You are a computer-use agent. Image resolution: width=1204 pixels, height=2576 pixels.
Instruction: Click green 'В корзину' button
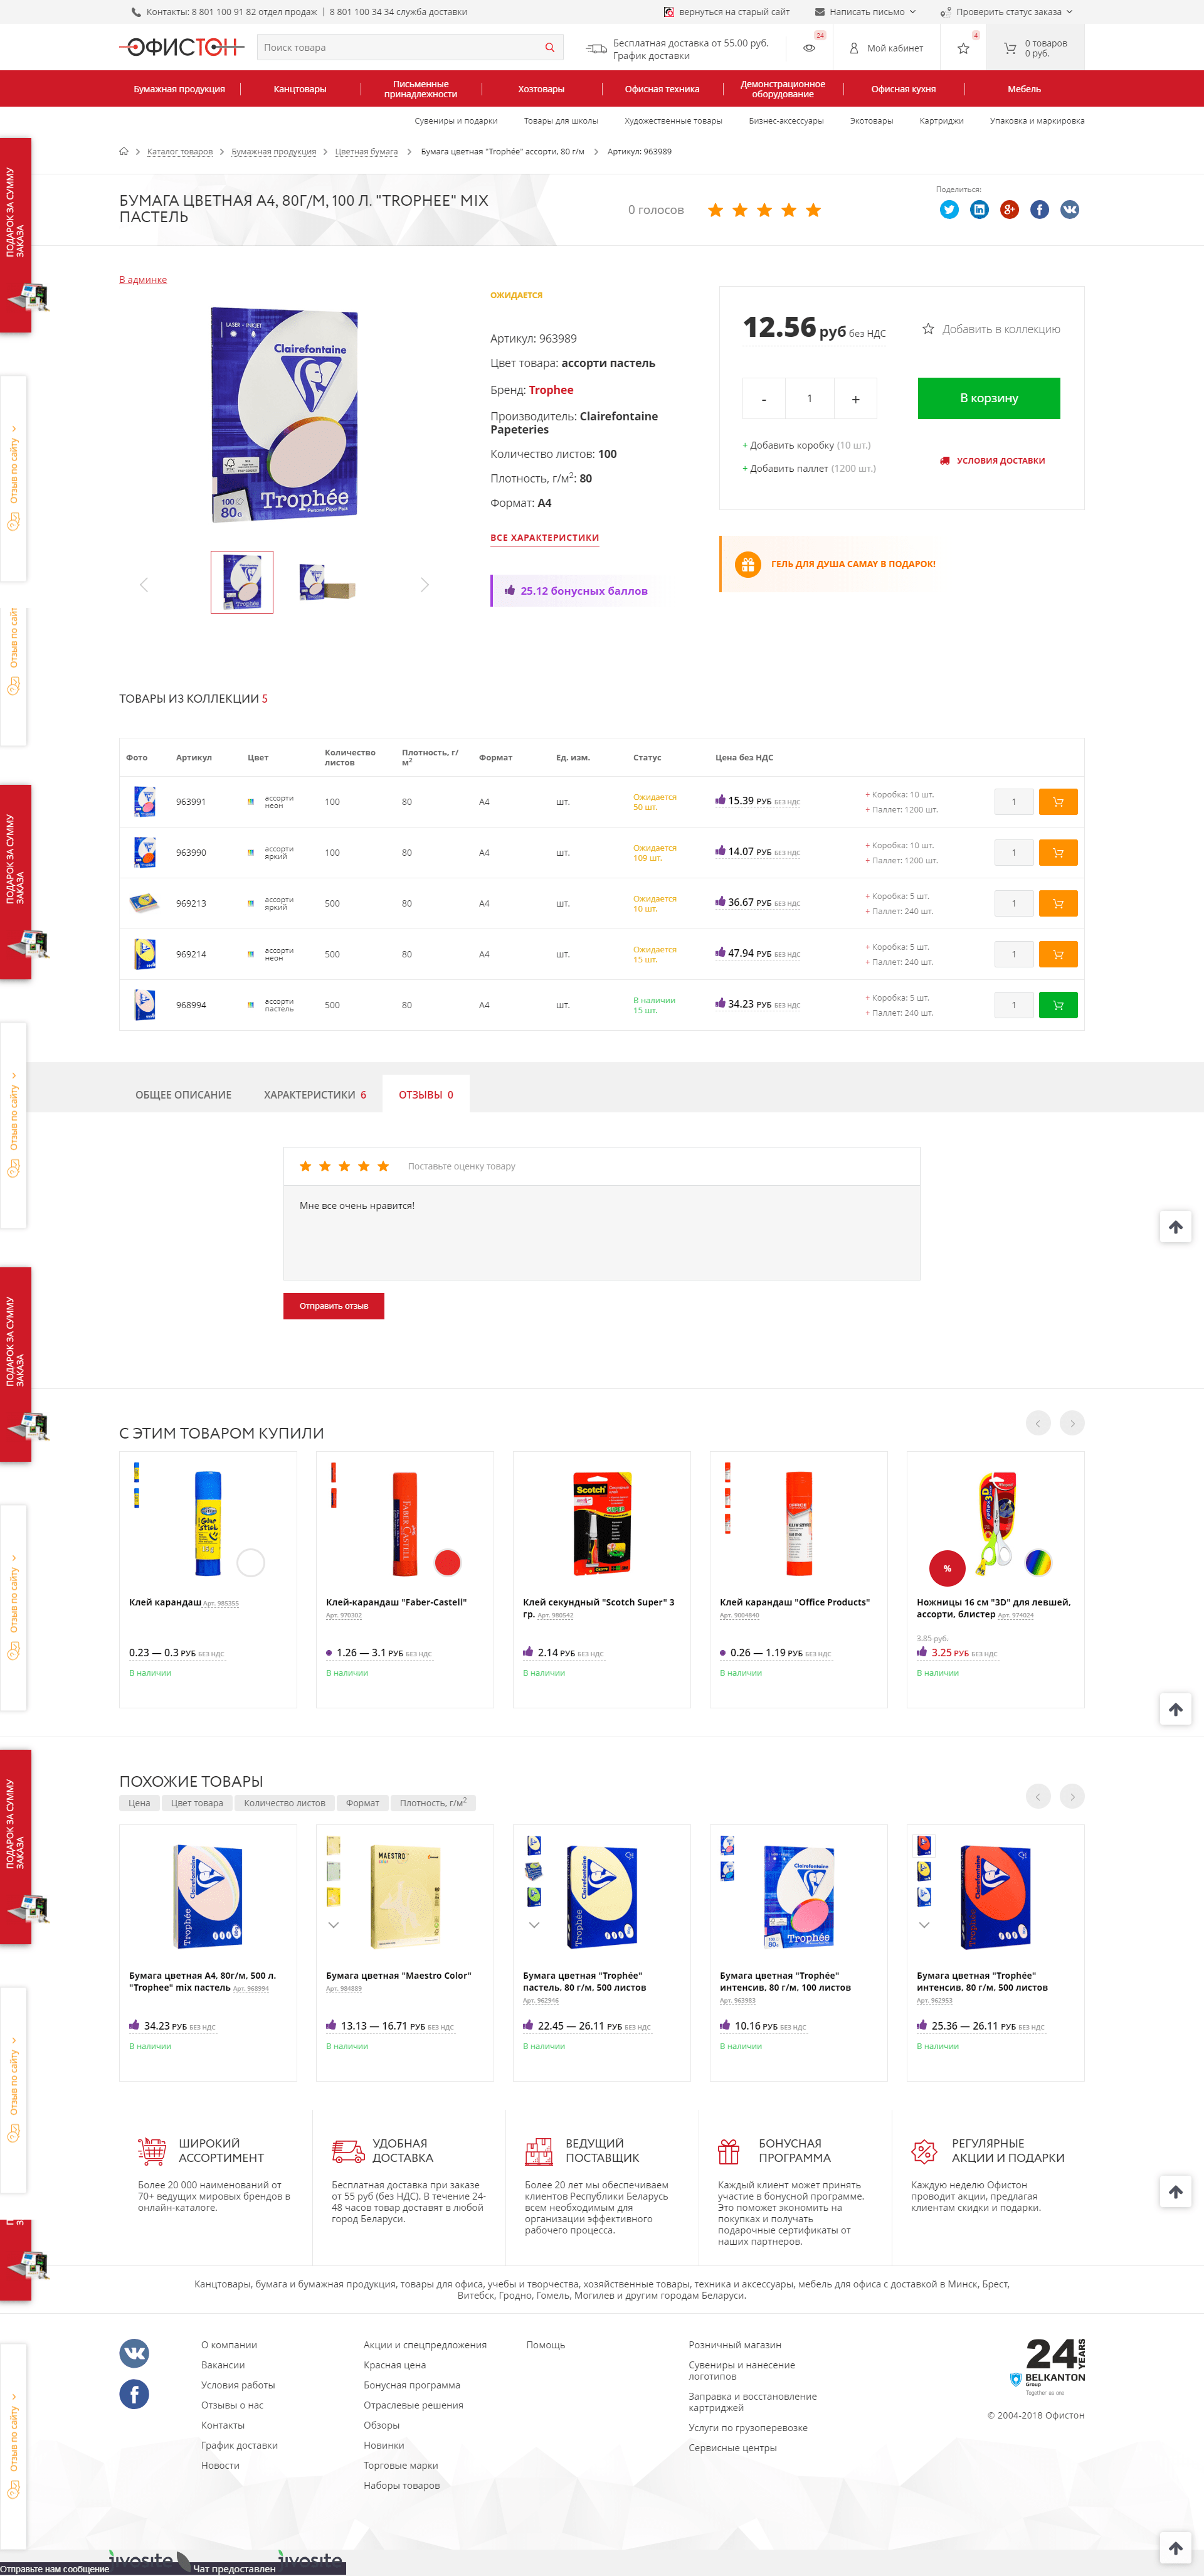tap(988, 398)
